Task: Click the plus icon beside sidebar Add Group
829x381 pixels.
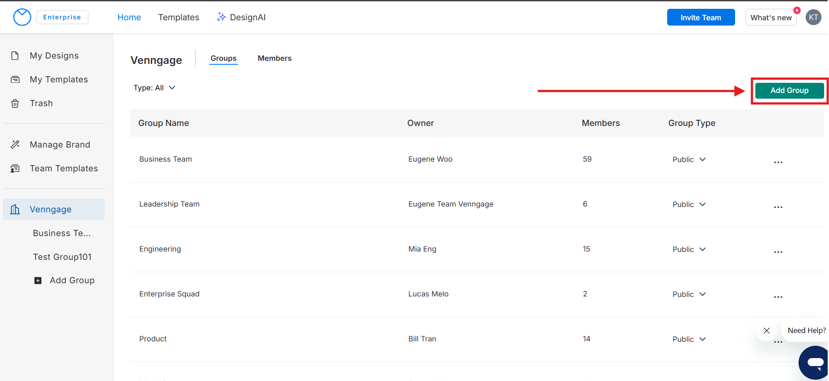Action: coord(38,281)
